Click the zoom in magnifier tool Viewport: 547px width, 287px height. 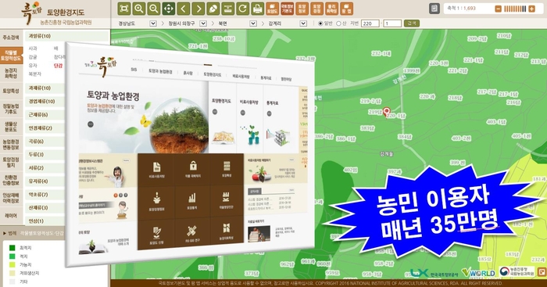139,9
